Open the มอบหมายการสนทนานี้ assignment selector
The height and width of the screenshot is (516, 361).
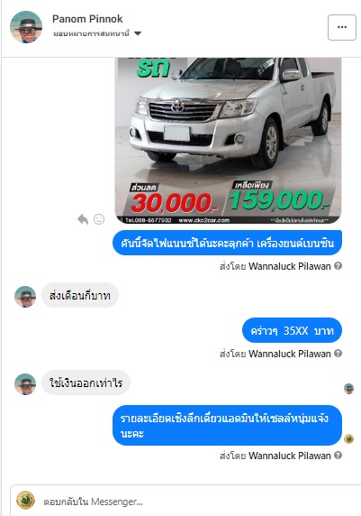(x=97, y=33)
